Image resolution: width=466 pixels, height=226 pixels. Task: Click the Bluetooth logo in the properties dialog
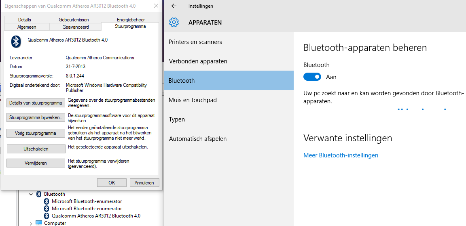click(x=16, y=42)
